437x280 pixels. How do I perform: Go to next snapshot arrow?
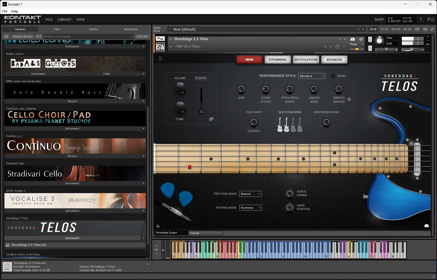(331, 46)
